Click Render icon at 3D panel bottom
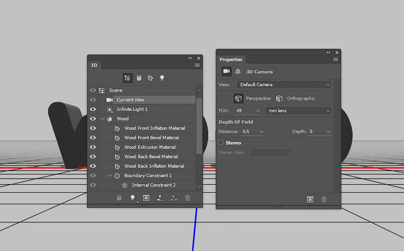Screen dimensions: 404x251 pyautogui.click(x=146, y=198)
